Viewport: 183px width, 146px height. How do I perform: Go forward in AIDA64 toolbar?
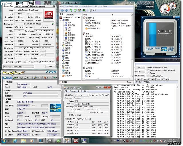pos(67,10)
